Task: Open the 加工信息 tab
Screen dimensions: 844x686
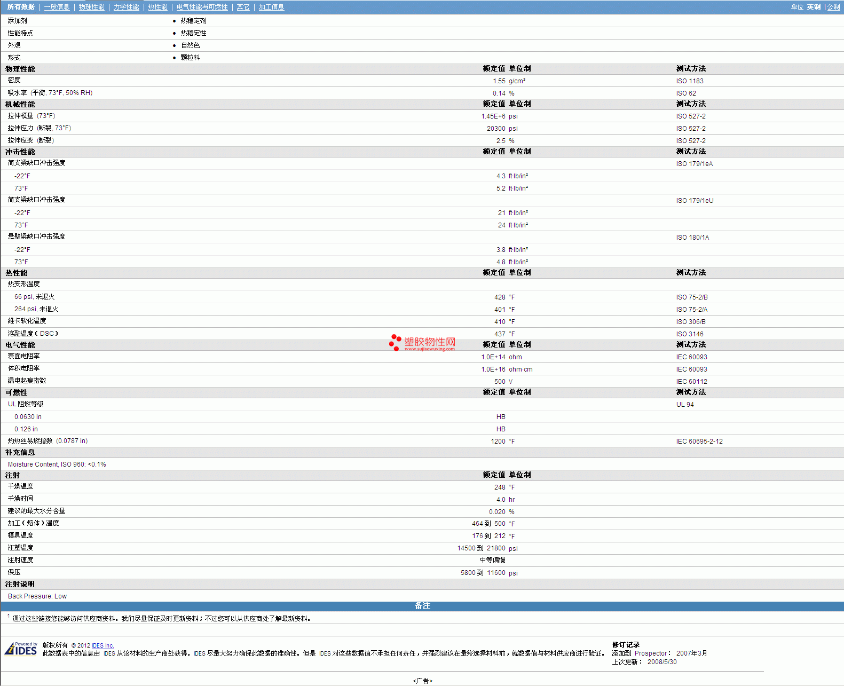Action: 271,7
